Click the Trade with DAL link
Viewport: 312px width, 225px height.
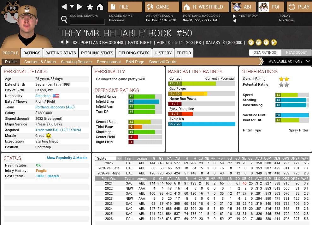tap(58, 130)
